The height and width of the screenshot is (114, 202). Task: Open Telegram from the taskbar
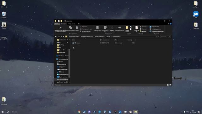100,112
